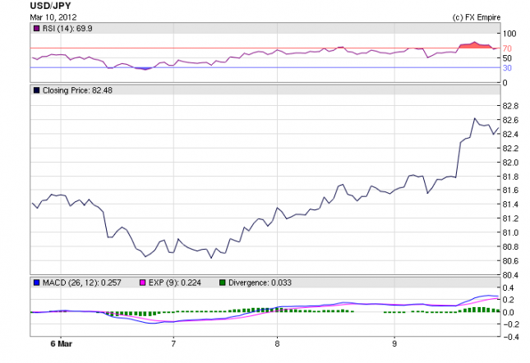Image resolution: width=530 pixels, height=363 pixels.
Task: Click the price axis value 80.4
Action: (510, 275)
